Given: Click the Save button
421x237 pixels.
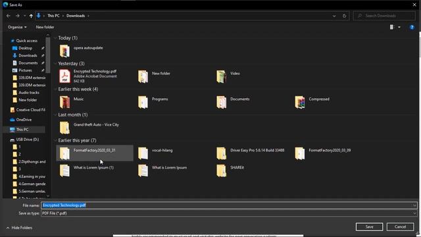Looking at the screenshot, I should click(369, 226).
